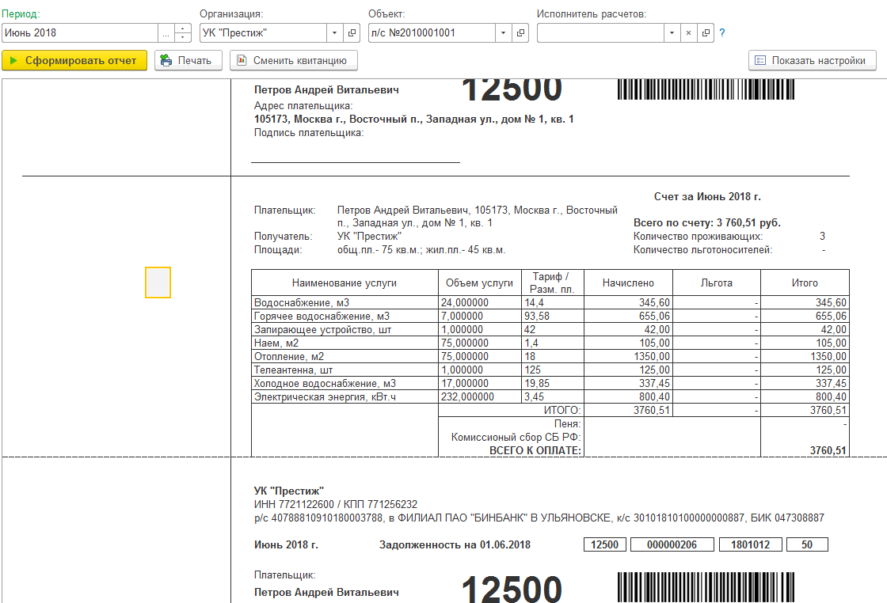Image resolution: width=887 pixels, height=603 pixels.
Task: Open the organization УК "Престиж" card icon
Action: click(352, 32)
